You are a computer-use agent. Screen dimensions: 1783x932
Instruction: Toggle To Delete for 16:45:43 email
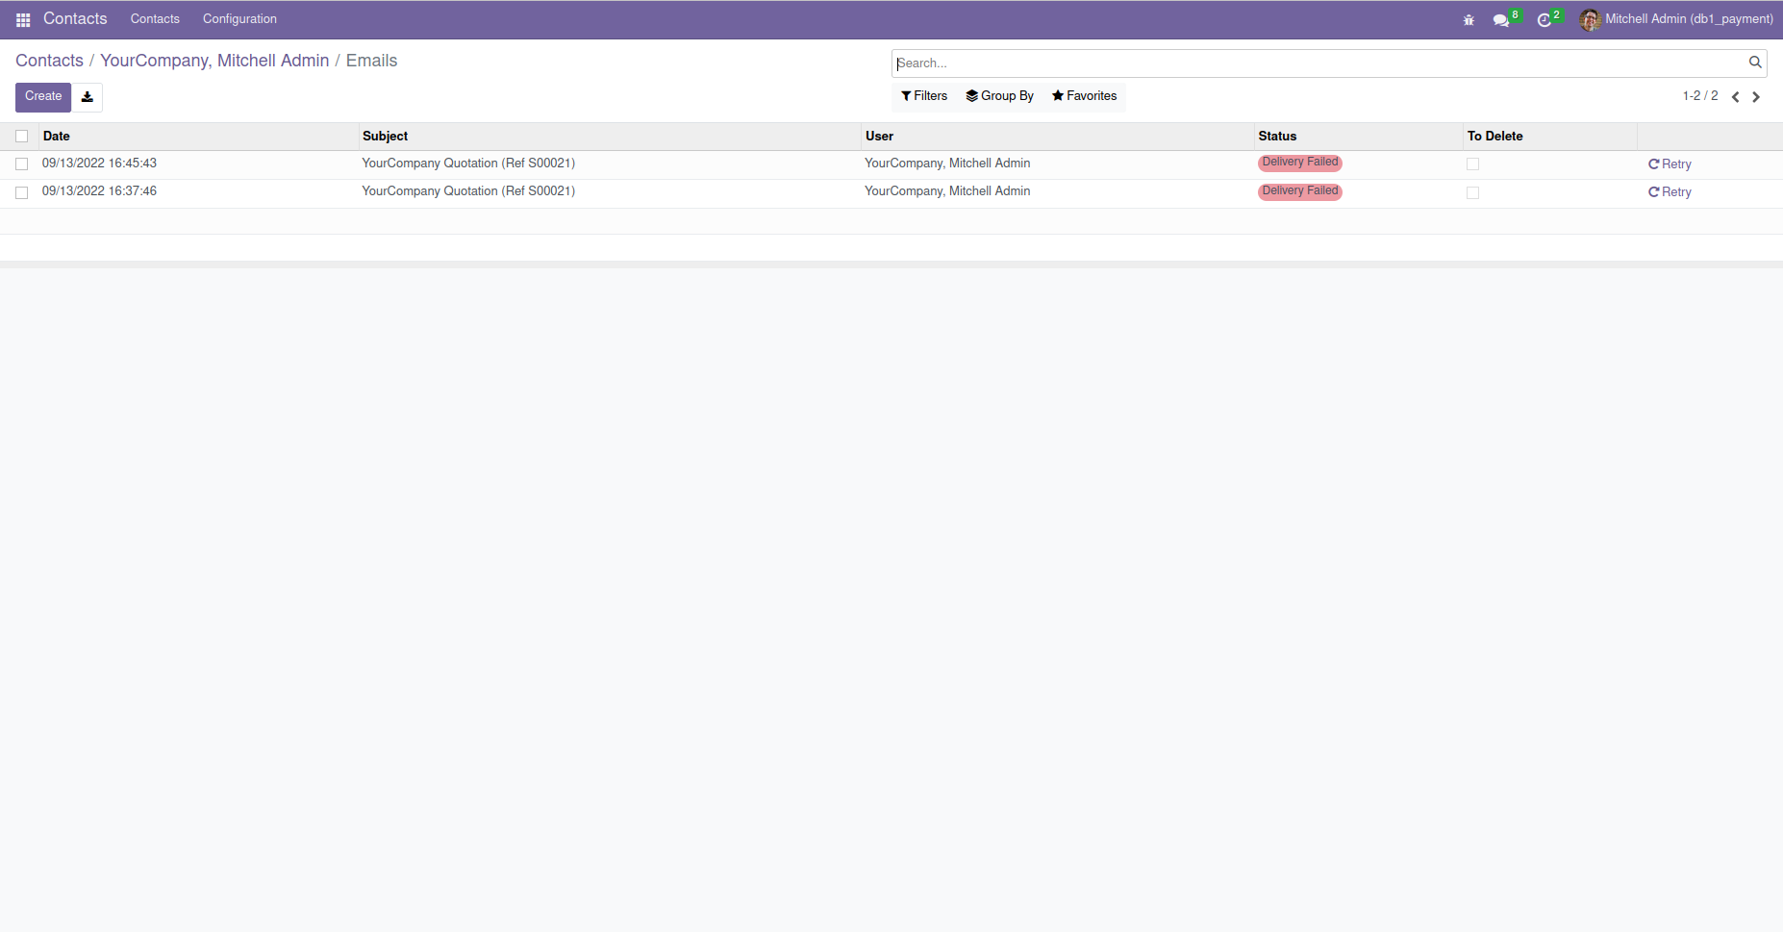pos(1472,164)
